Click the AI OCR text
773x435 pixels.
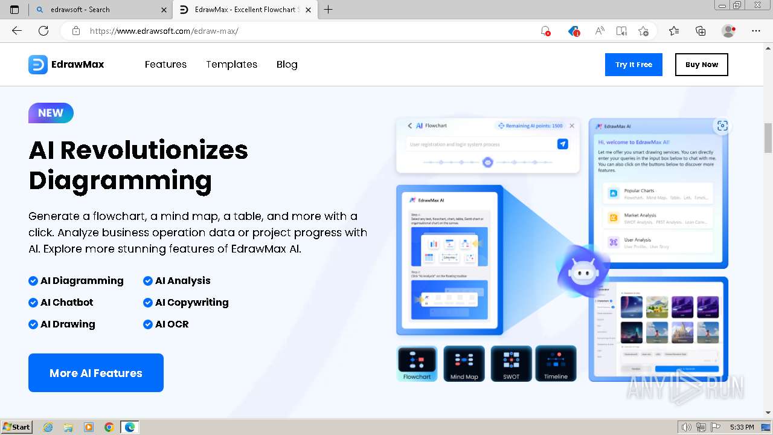coord(172,324)
